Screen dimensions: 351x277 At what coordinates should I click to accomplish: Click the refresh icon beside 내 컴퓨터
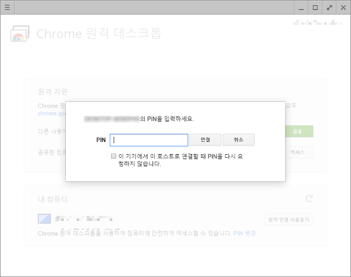coord(309,199)
